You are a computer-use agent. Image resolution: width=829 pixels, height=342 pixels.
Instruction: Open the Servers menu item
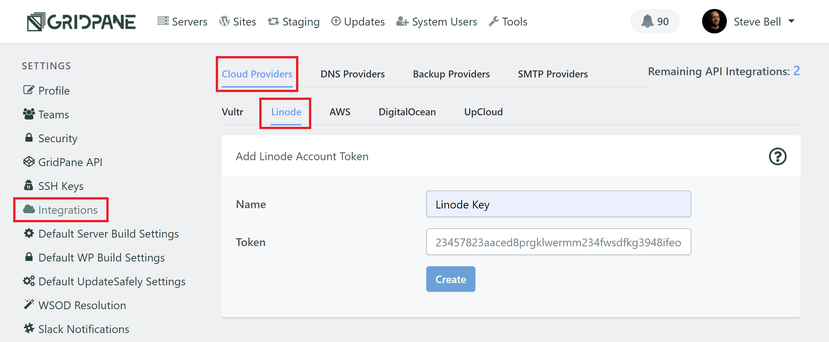pyautogui.click(x=182, y=22)
